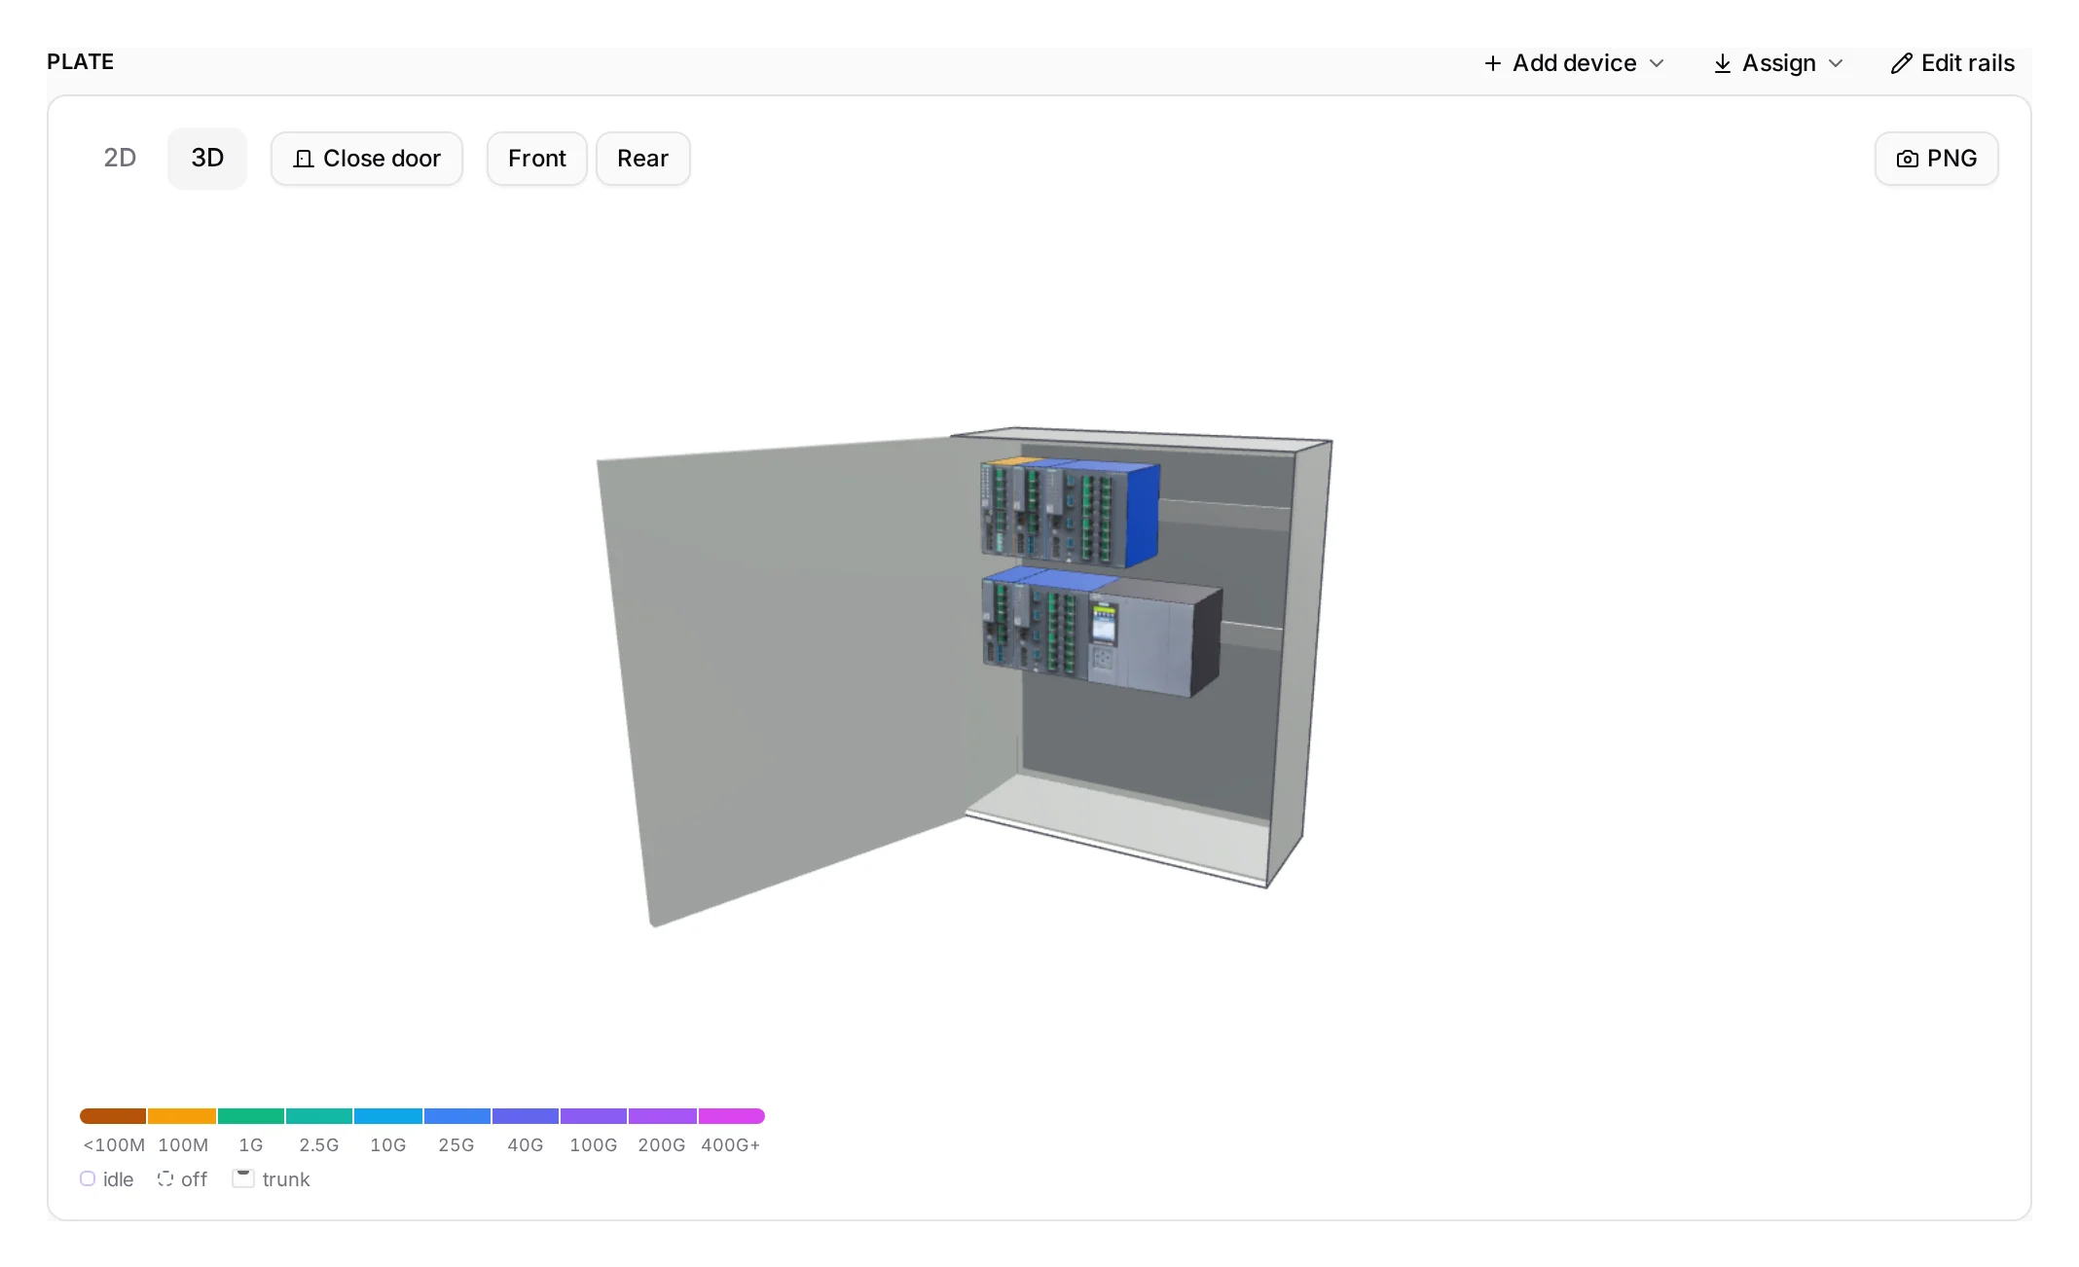The image size is (2079, 1267).
Task: Click the plus icon beside Add device
Action: pyautogui.click(x=1492, y=63)
